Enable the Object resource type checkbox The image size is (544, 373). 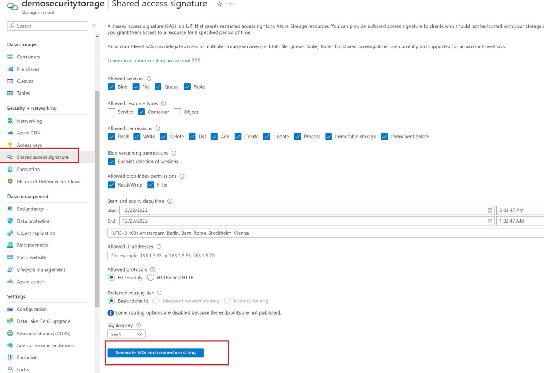point(177,112)
